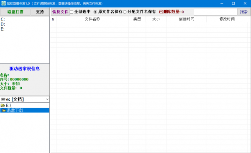Image resolution: width=251 pixels, height=153 pixels.
Task: Sort by the 文件名称 column header
Action: tap(92, 19)
